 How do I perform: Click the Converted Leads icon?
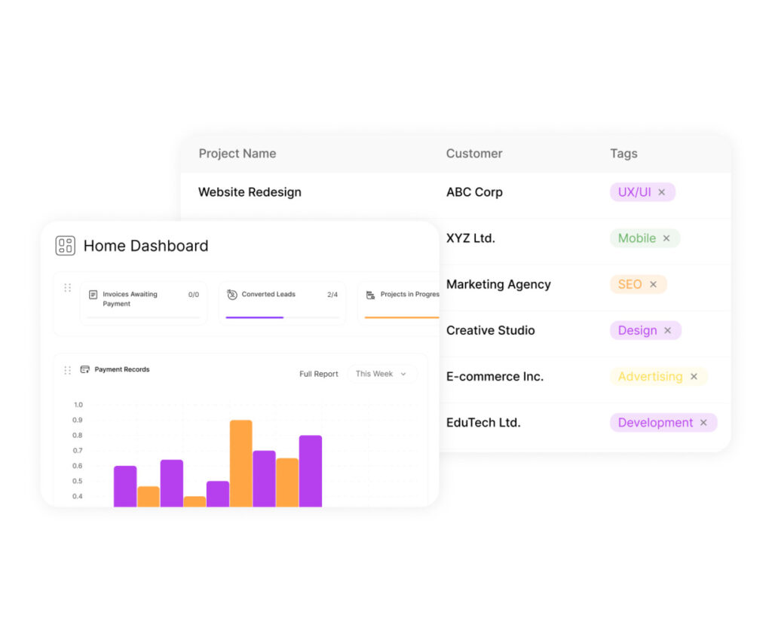click(x=232, y=295)
